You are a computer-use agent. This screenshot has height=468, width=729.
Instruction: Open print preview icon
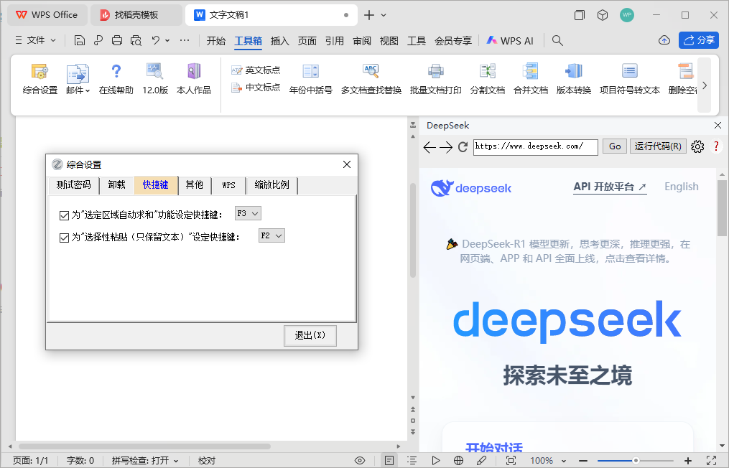[x=136, y=40]
